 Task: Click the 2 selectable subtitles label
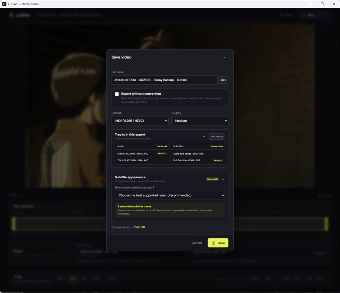pos(216,146)
